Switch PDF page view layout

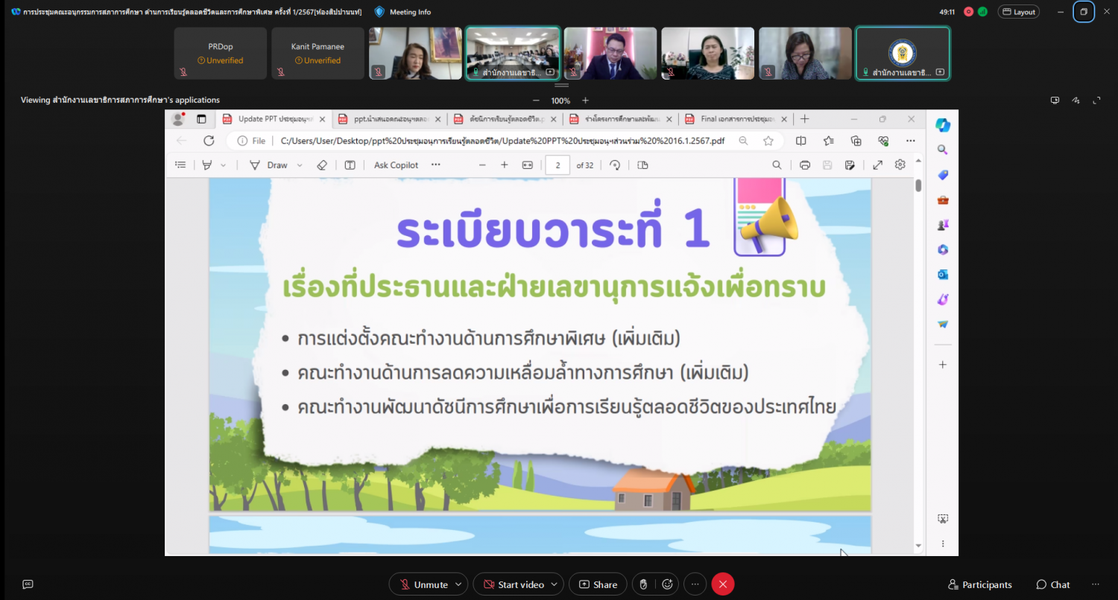coord(643,165)
